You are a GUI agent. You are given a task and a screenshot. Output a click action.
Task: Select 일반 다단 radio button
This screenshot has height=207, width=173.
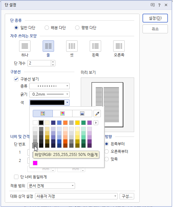click(x=16, y=28)
